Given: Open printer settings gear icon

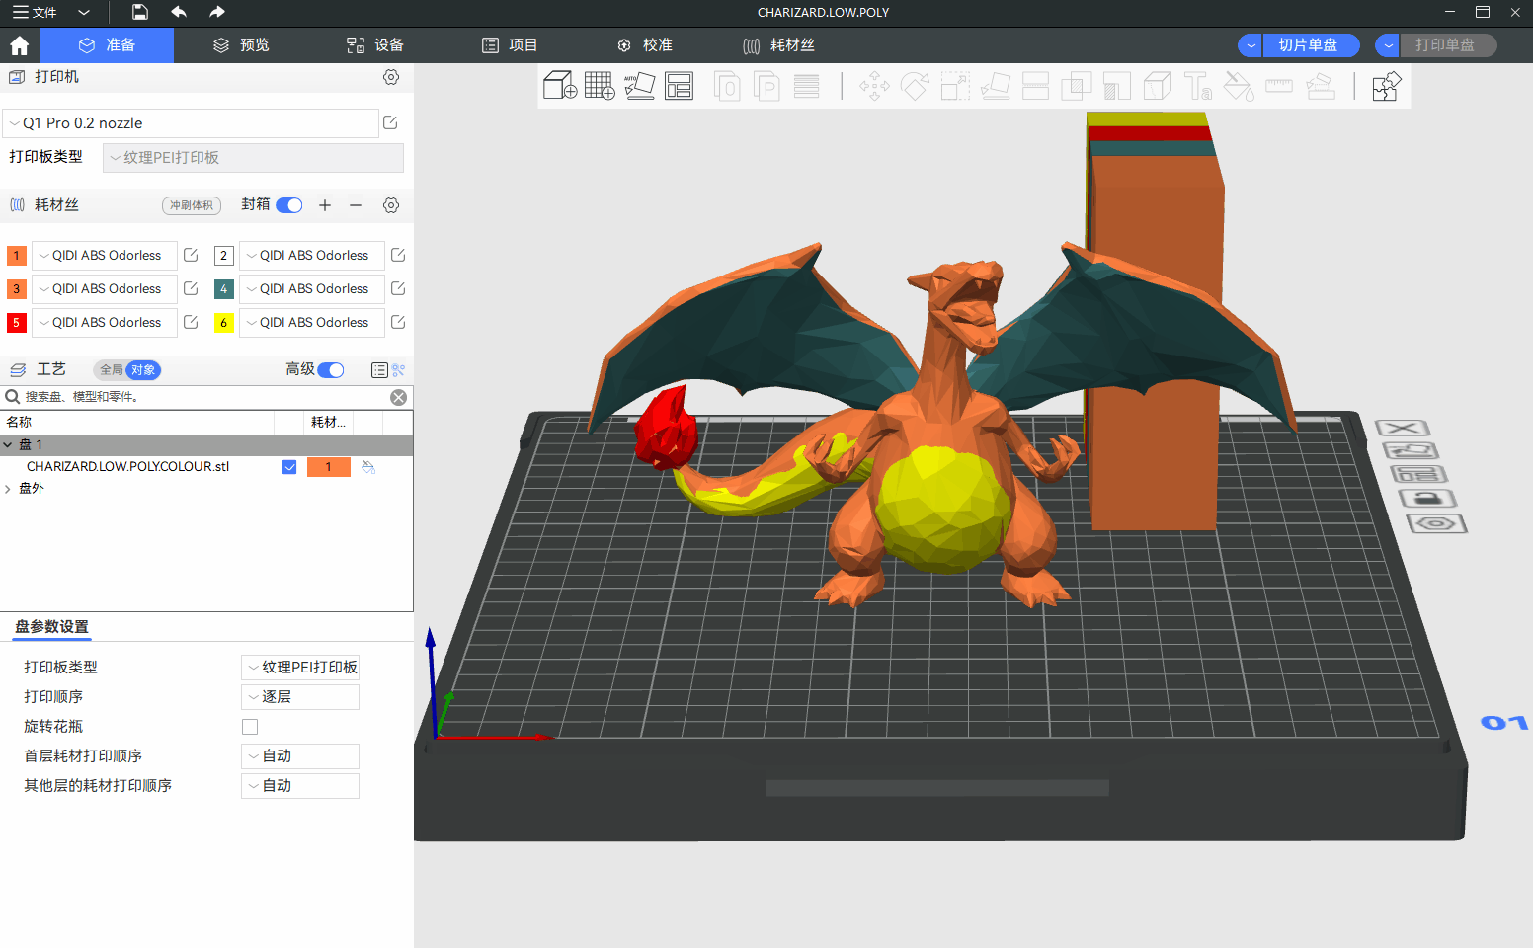Looking at the screenshot, I should point(391,77).
